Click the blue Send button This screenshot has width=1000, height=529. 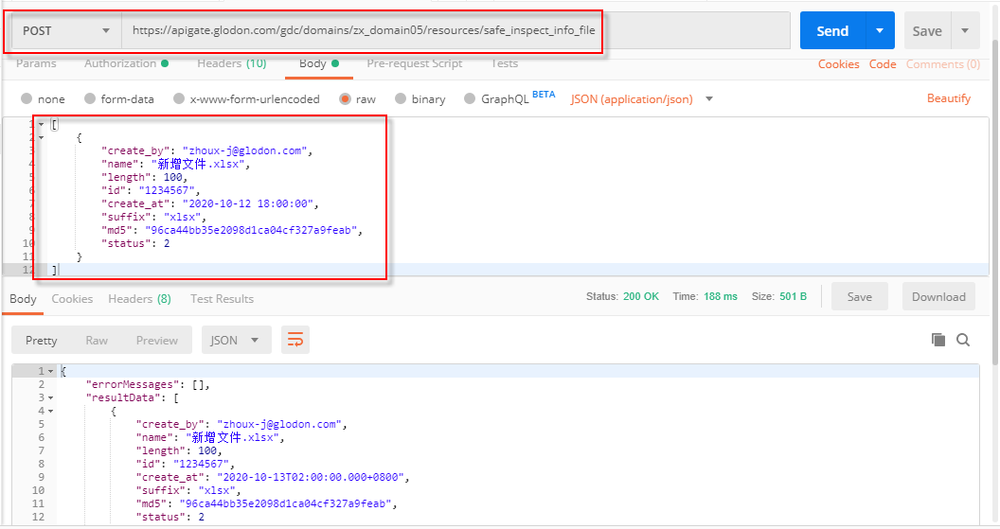(x=831, y=30)
